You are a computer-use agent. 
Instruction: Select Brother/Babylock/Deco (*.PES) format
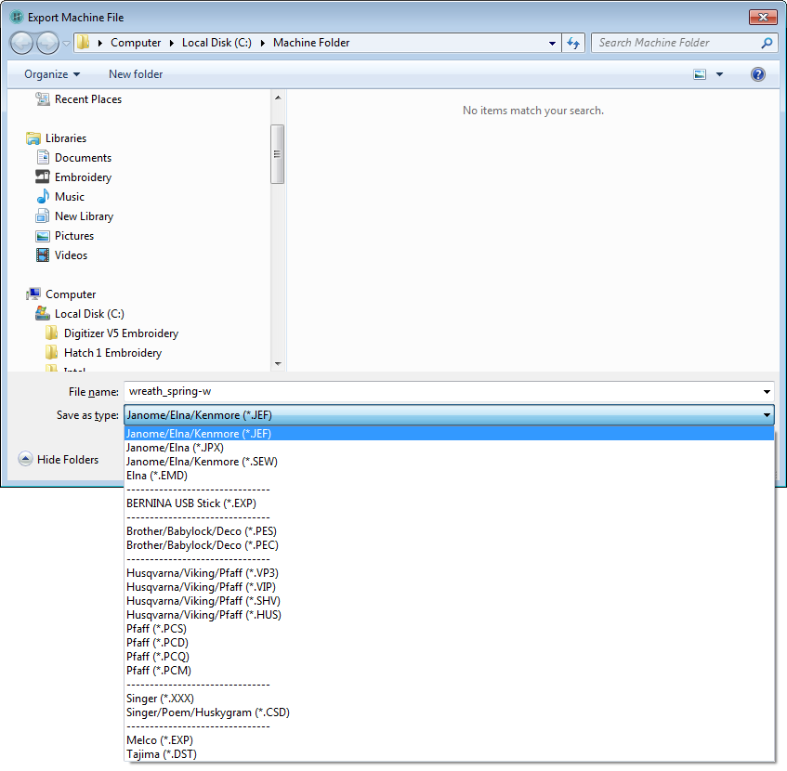click(x=449, y=531)
